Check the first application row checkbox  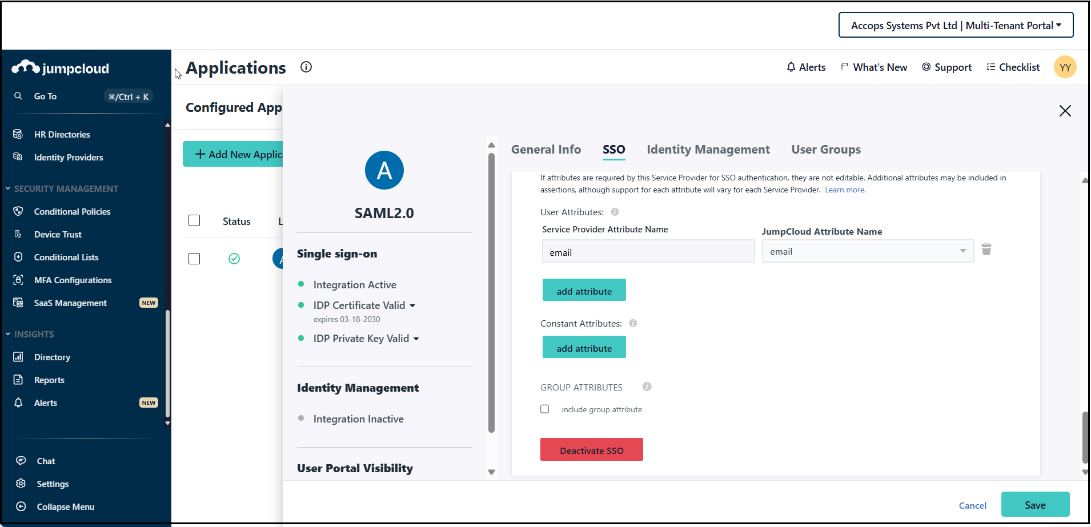click(194, 259)
